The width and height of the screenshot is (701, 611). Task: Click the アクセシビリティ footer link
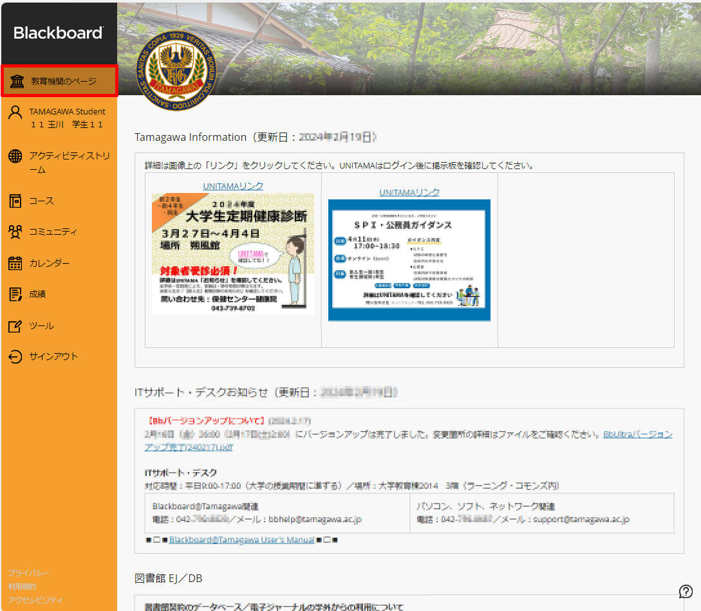[x=35, y=600]
